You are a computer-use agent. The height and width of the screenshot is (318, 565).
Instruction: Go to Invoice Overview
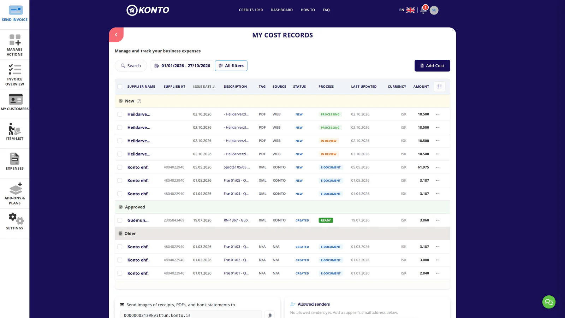pos(14,75)
